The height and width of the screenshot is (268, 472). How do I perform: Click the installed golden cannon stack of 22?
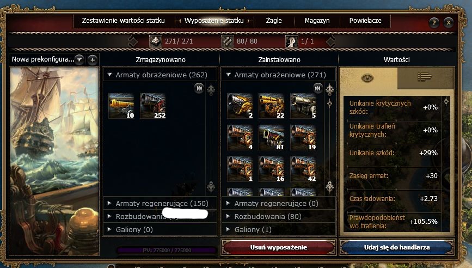tap(272, 106)
